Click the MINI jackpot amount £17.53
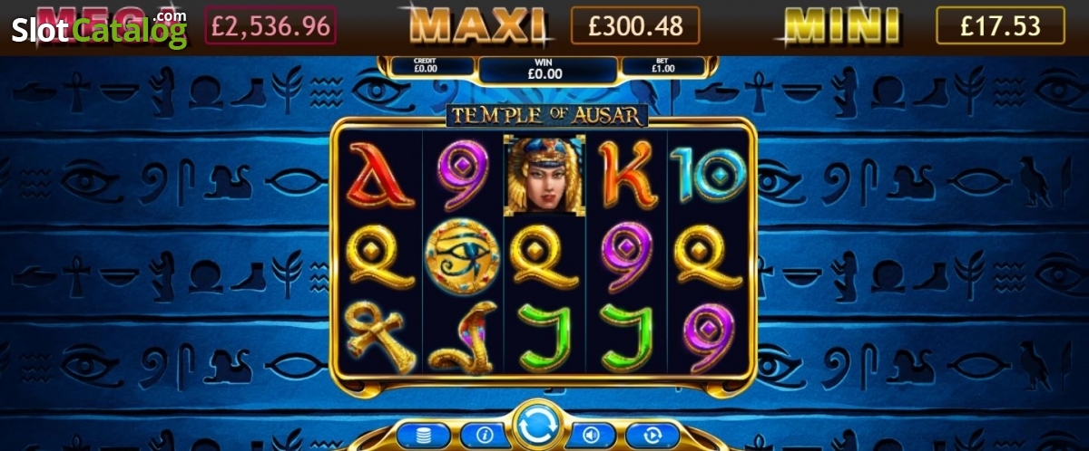This screenshot has height=451, width=1089. (x=1001, y=26)
